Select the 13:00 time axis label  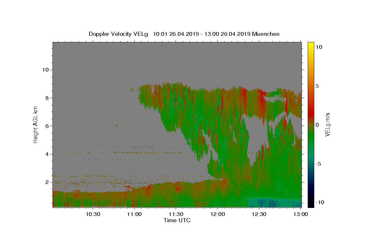click(x=301, y=214)
